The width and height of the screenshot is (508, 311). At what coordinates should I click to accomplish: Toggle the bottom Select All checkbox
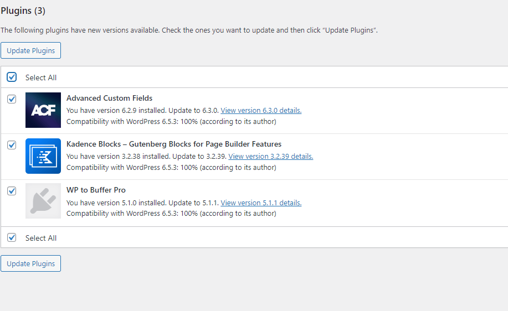(x=12, y=237)
